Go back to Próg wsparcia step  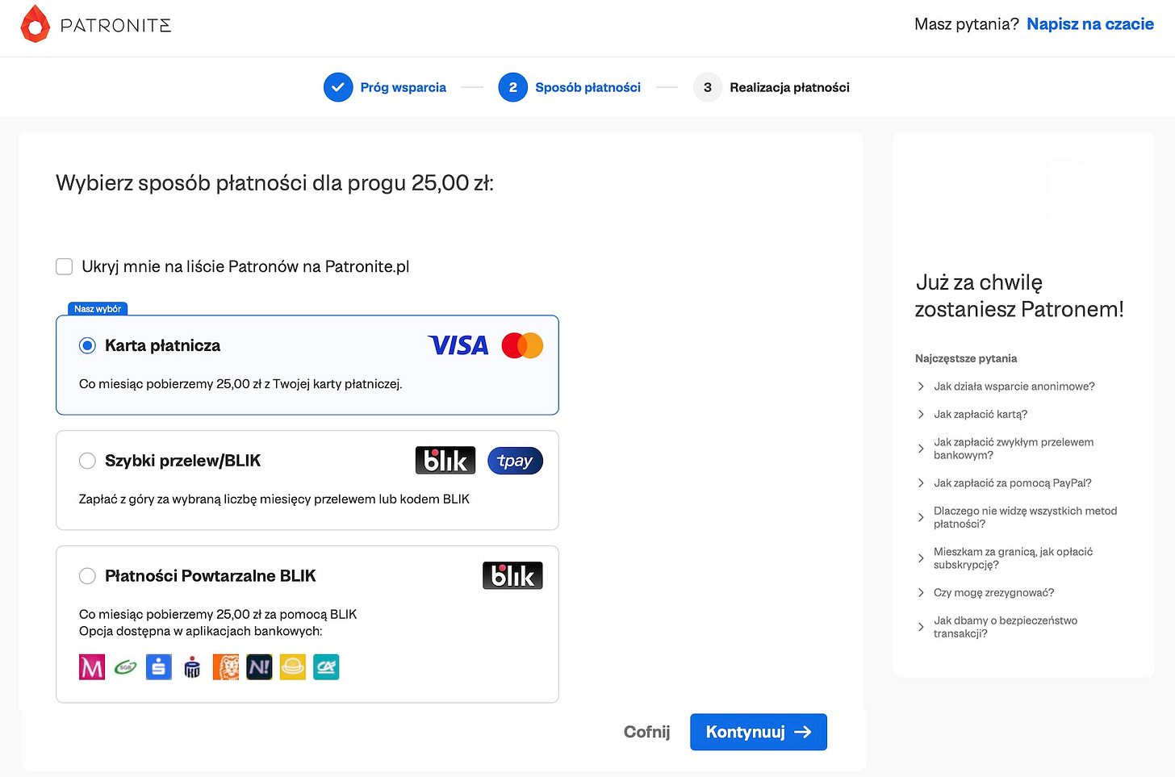click(385, 87)
